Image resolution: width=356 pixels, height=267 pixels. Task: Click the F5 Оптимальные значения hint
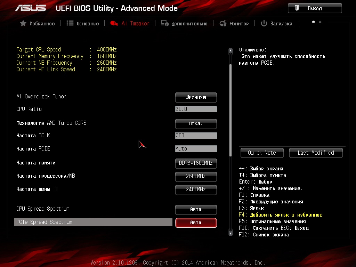point(273,221)
